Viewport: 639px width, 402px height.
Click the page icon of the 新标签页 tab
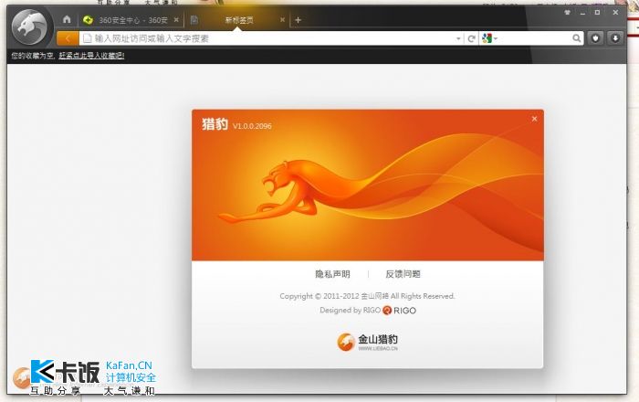point(194,19)
